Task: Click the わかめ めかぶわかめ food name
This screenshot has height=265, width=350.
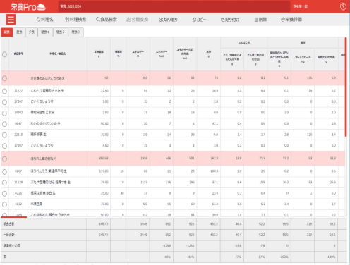Action: (45, 123)
